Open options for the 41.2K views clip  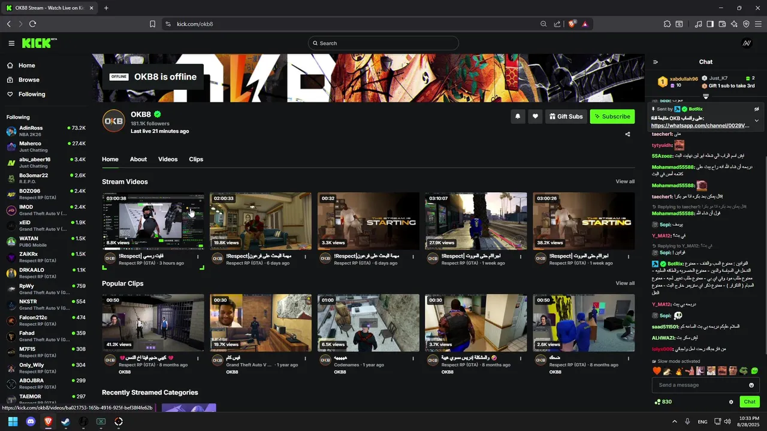pyautogui.click(x=198, y=359)
